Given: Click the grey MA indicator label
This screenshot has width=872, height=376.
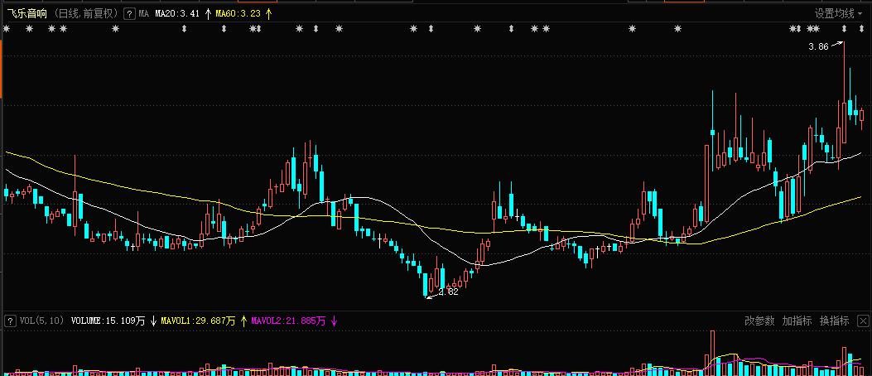Looking at the screenshot, I should click(x=143, y=14).
